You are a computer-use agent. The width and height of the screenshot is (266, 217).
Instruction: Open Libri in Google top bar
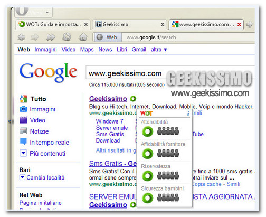point(122,50)
